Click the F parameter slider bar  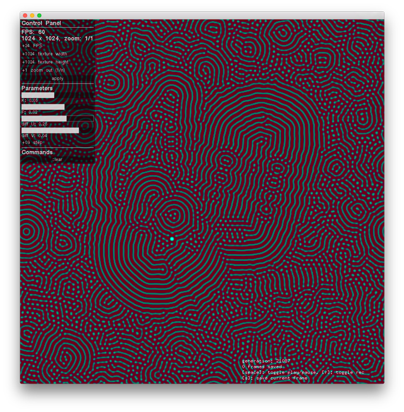coord(43,107)
